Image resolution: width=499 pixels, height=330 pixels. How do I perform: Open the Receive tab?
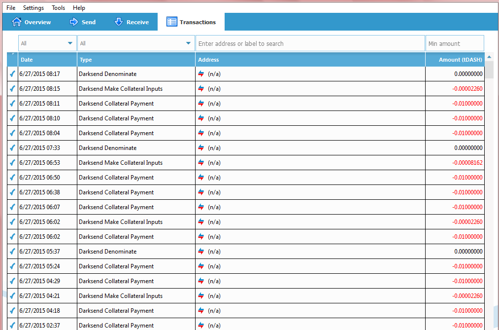[132, 22]
